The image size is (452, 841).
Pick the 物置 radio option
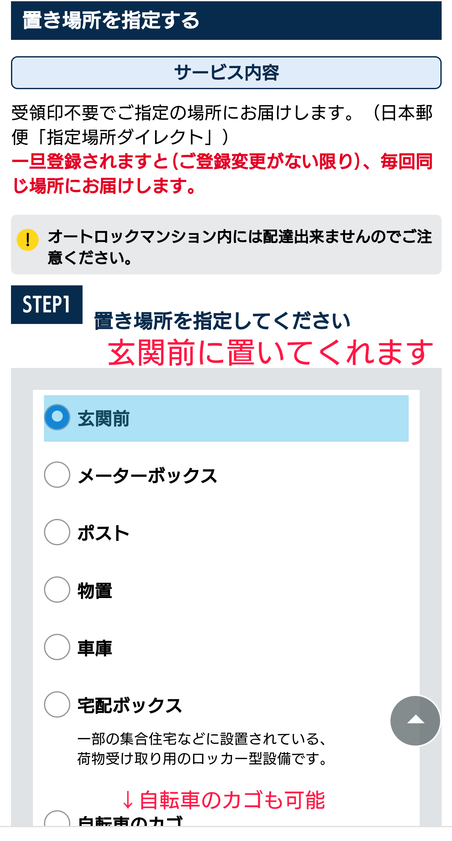pos(57,590)
